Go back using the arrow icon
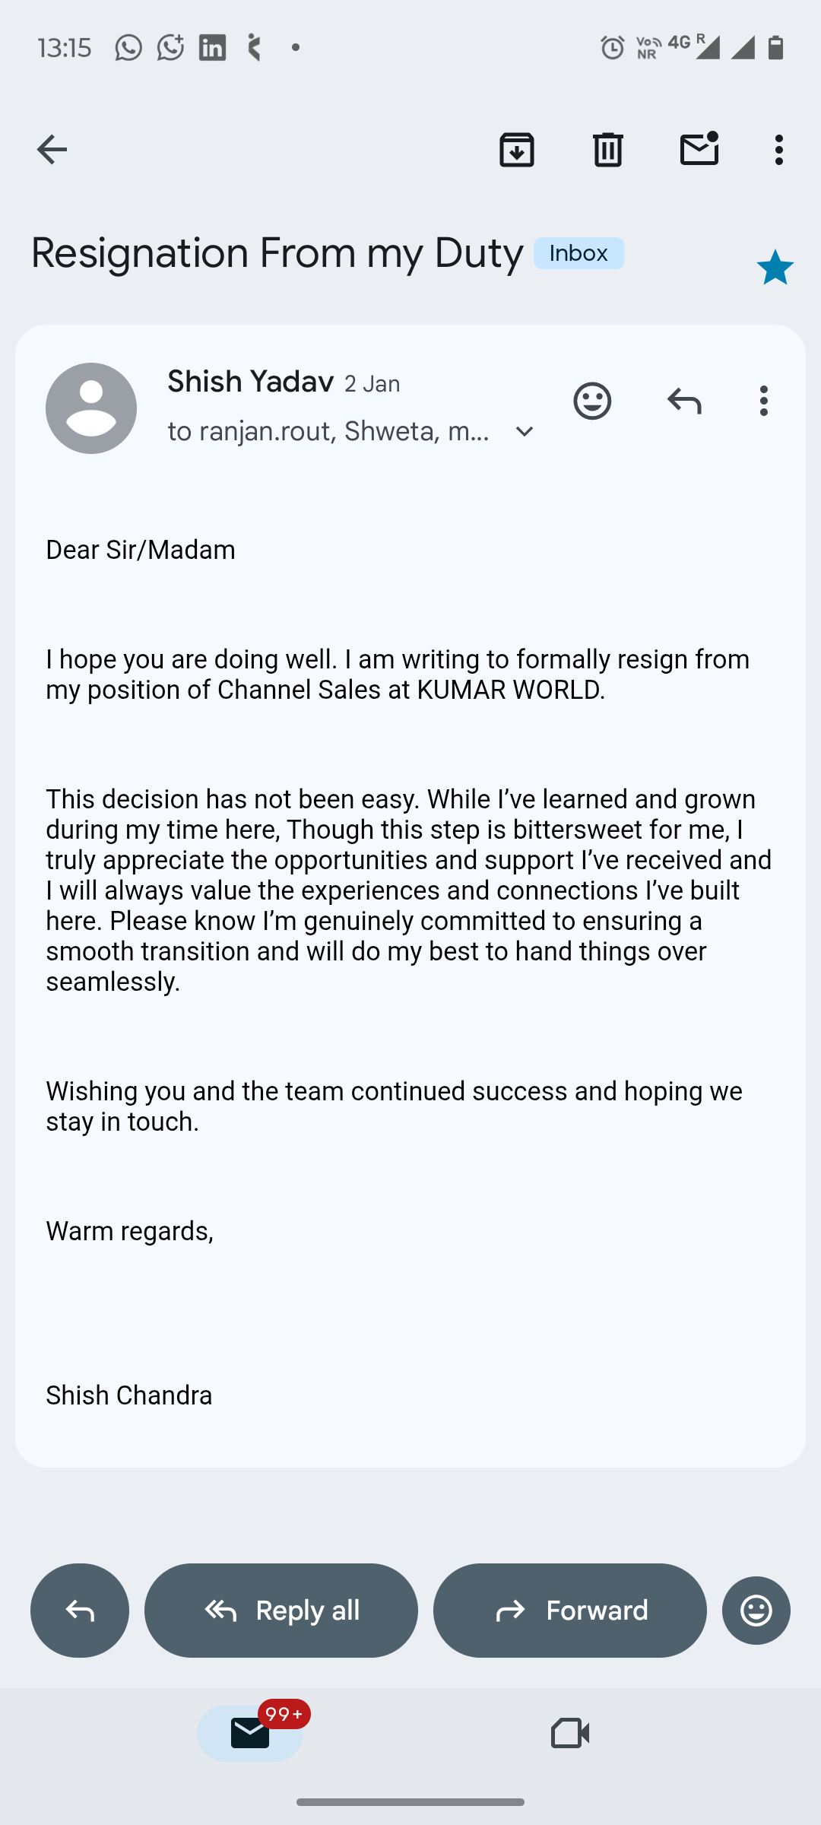 pos(52,150)
